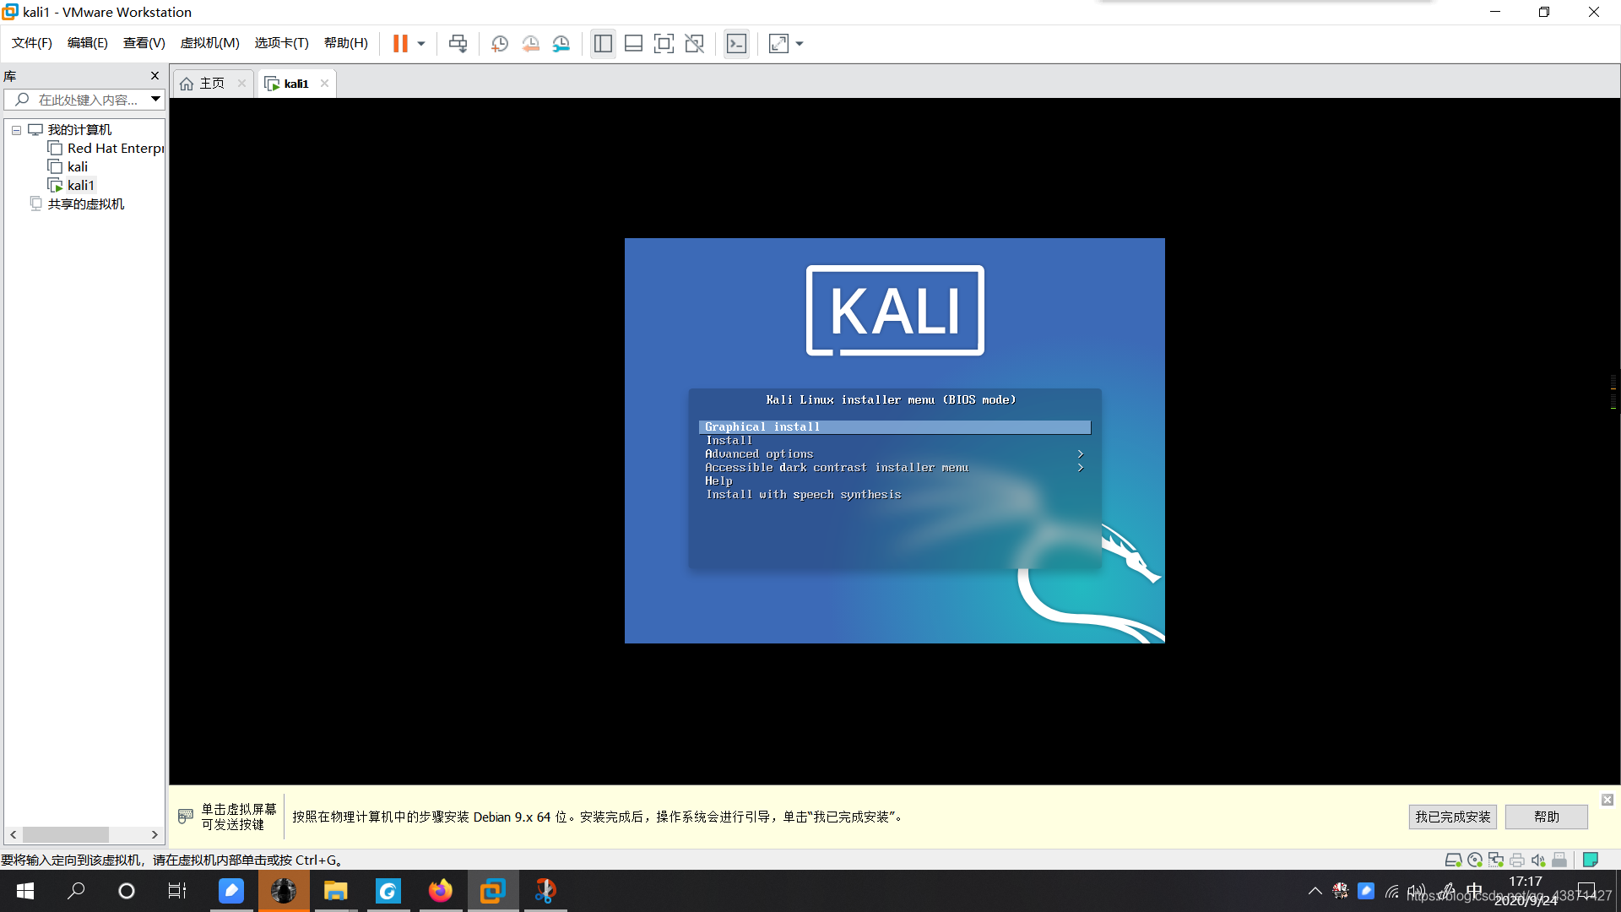Select Graphical install in Kali menu
1621x912 pixels.
[895, 427]
